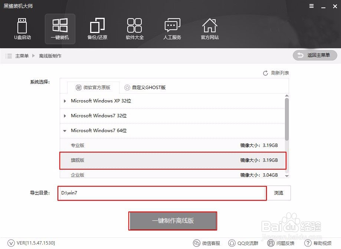Screen dimensions: 341x249
Task: Click the scroll down arrow of system list
Action: tap(287, 176)
